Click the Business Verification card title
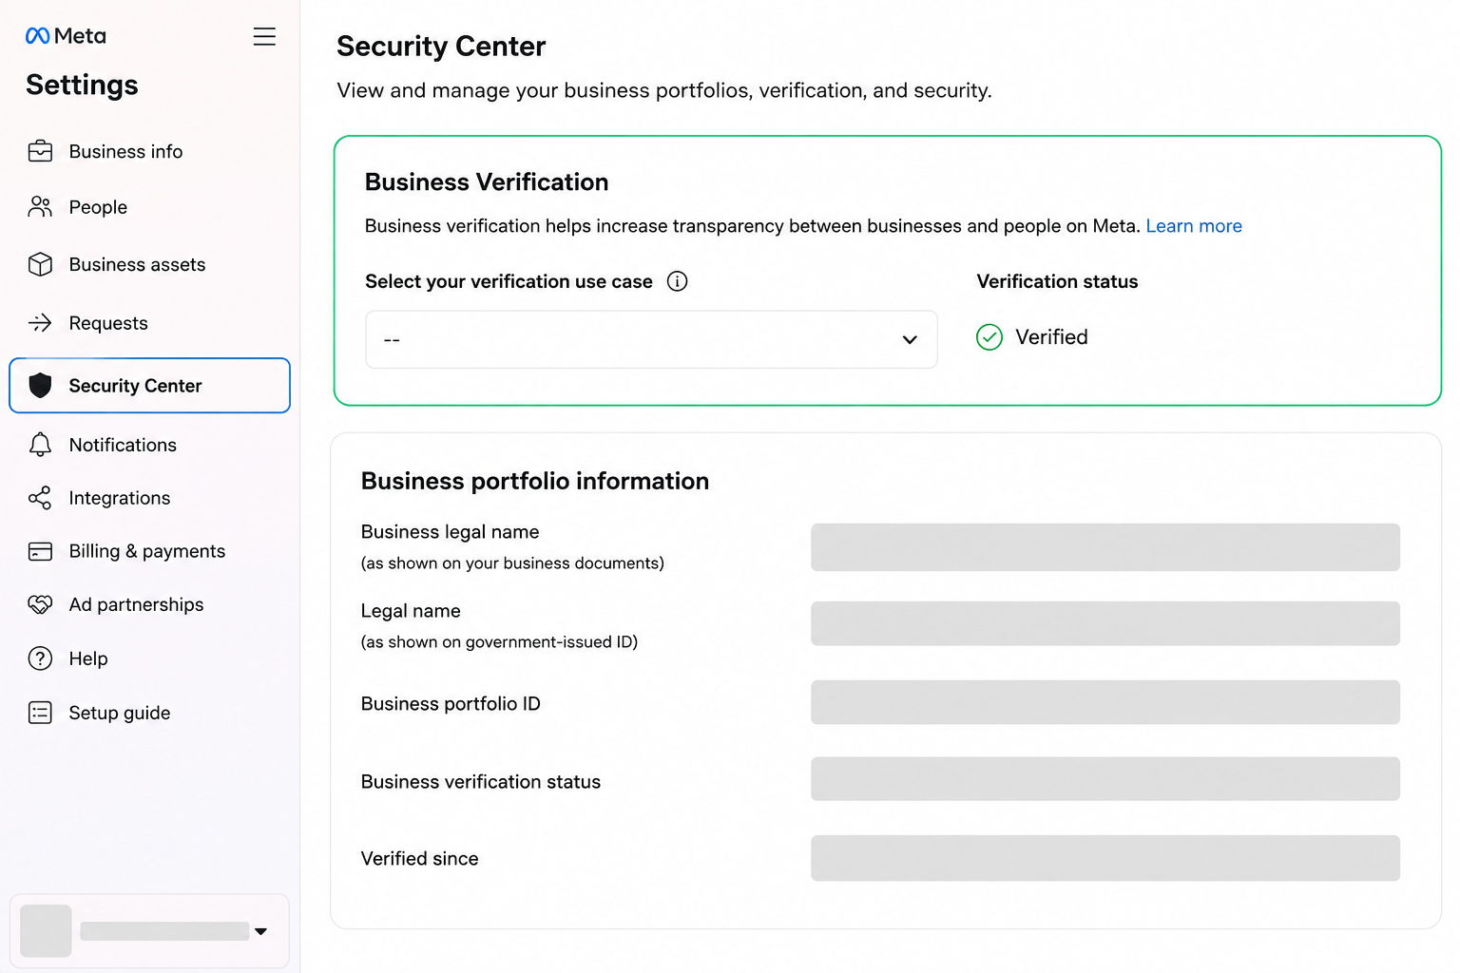Image resolution: width=1460 pixels, height=973 pixels. click(487, 181)
